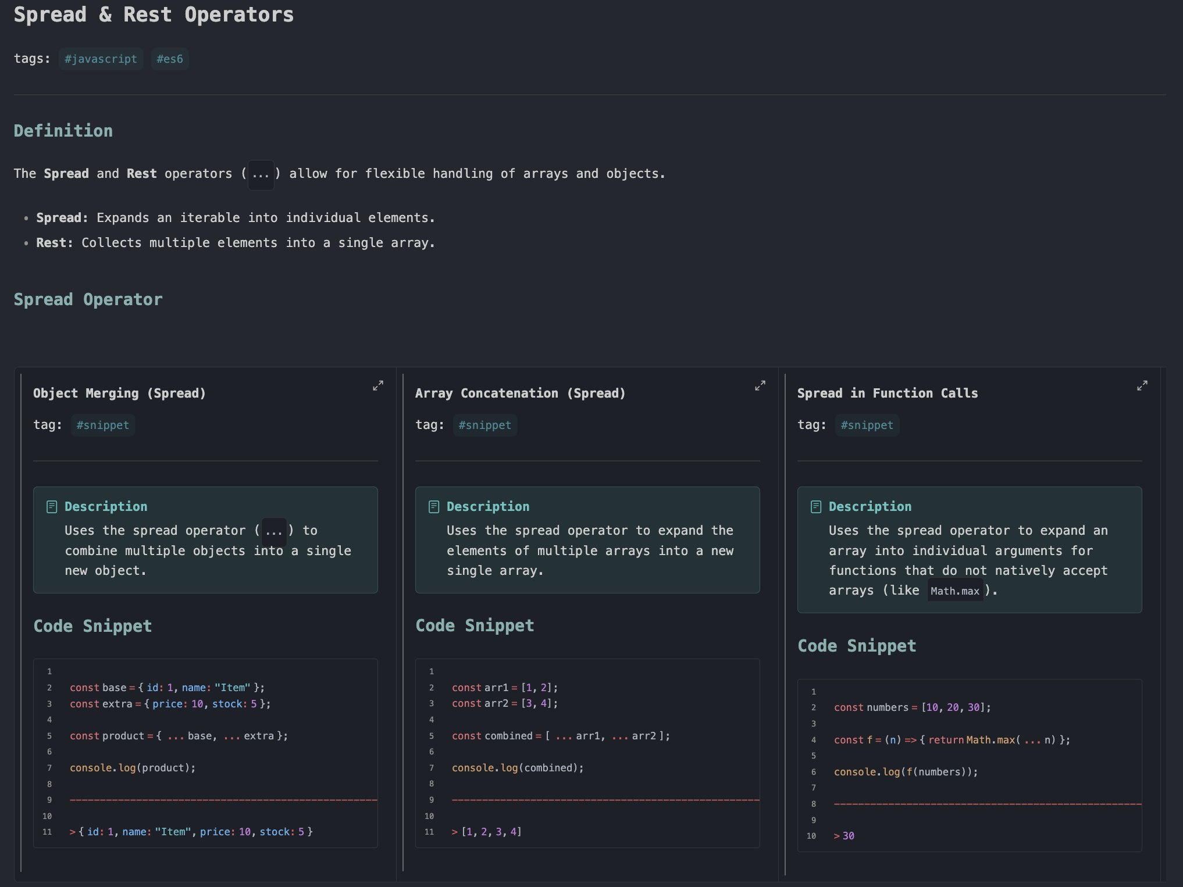
Task: Click the description note icon on Spread in Function Calls card
Action: coord(815,506)
